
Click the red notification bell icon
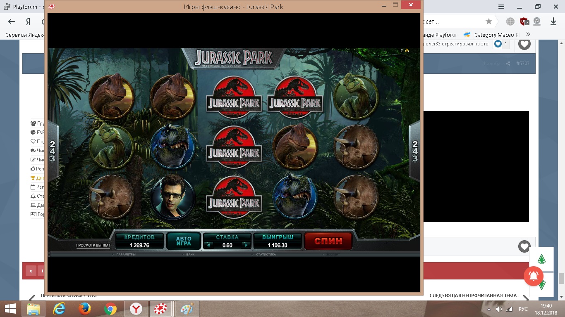point(534,276)
